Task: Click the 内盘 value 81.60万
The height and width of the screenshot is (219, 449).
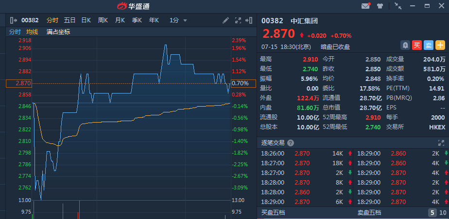Action: pos(308,108)
